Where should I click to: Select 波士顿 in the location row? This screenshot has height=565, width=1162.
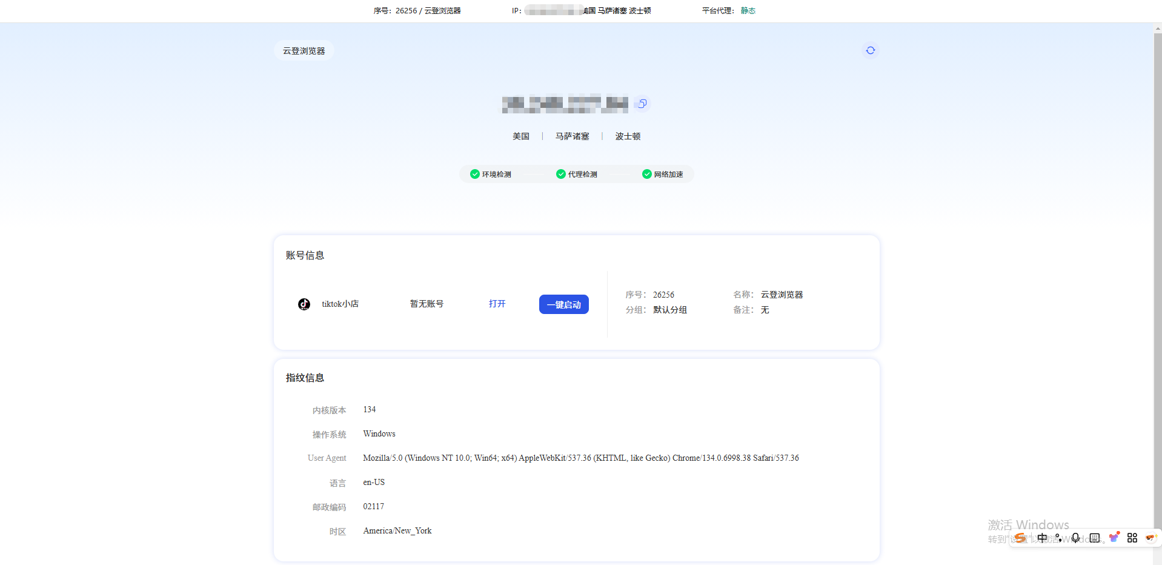tap(627, 136)
